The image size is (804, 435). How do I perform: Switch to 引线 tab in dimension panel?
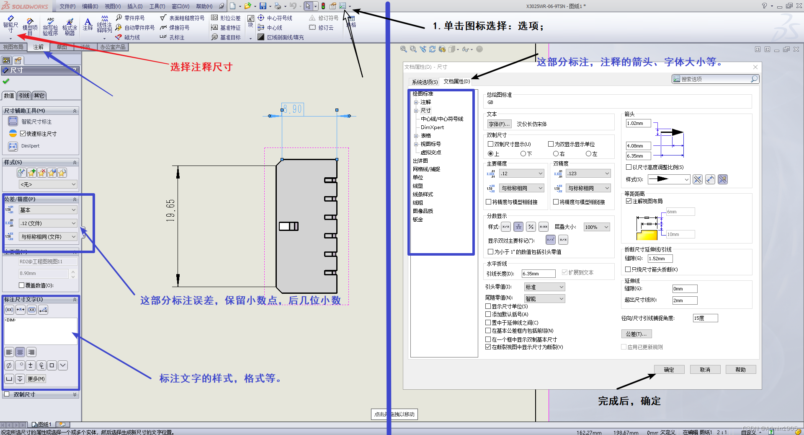pyautogui.click(x=24, y=96)
